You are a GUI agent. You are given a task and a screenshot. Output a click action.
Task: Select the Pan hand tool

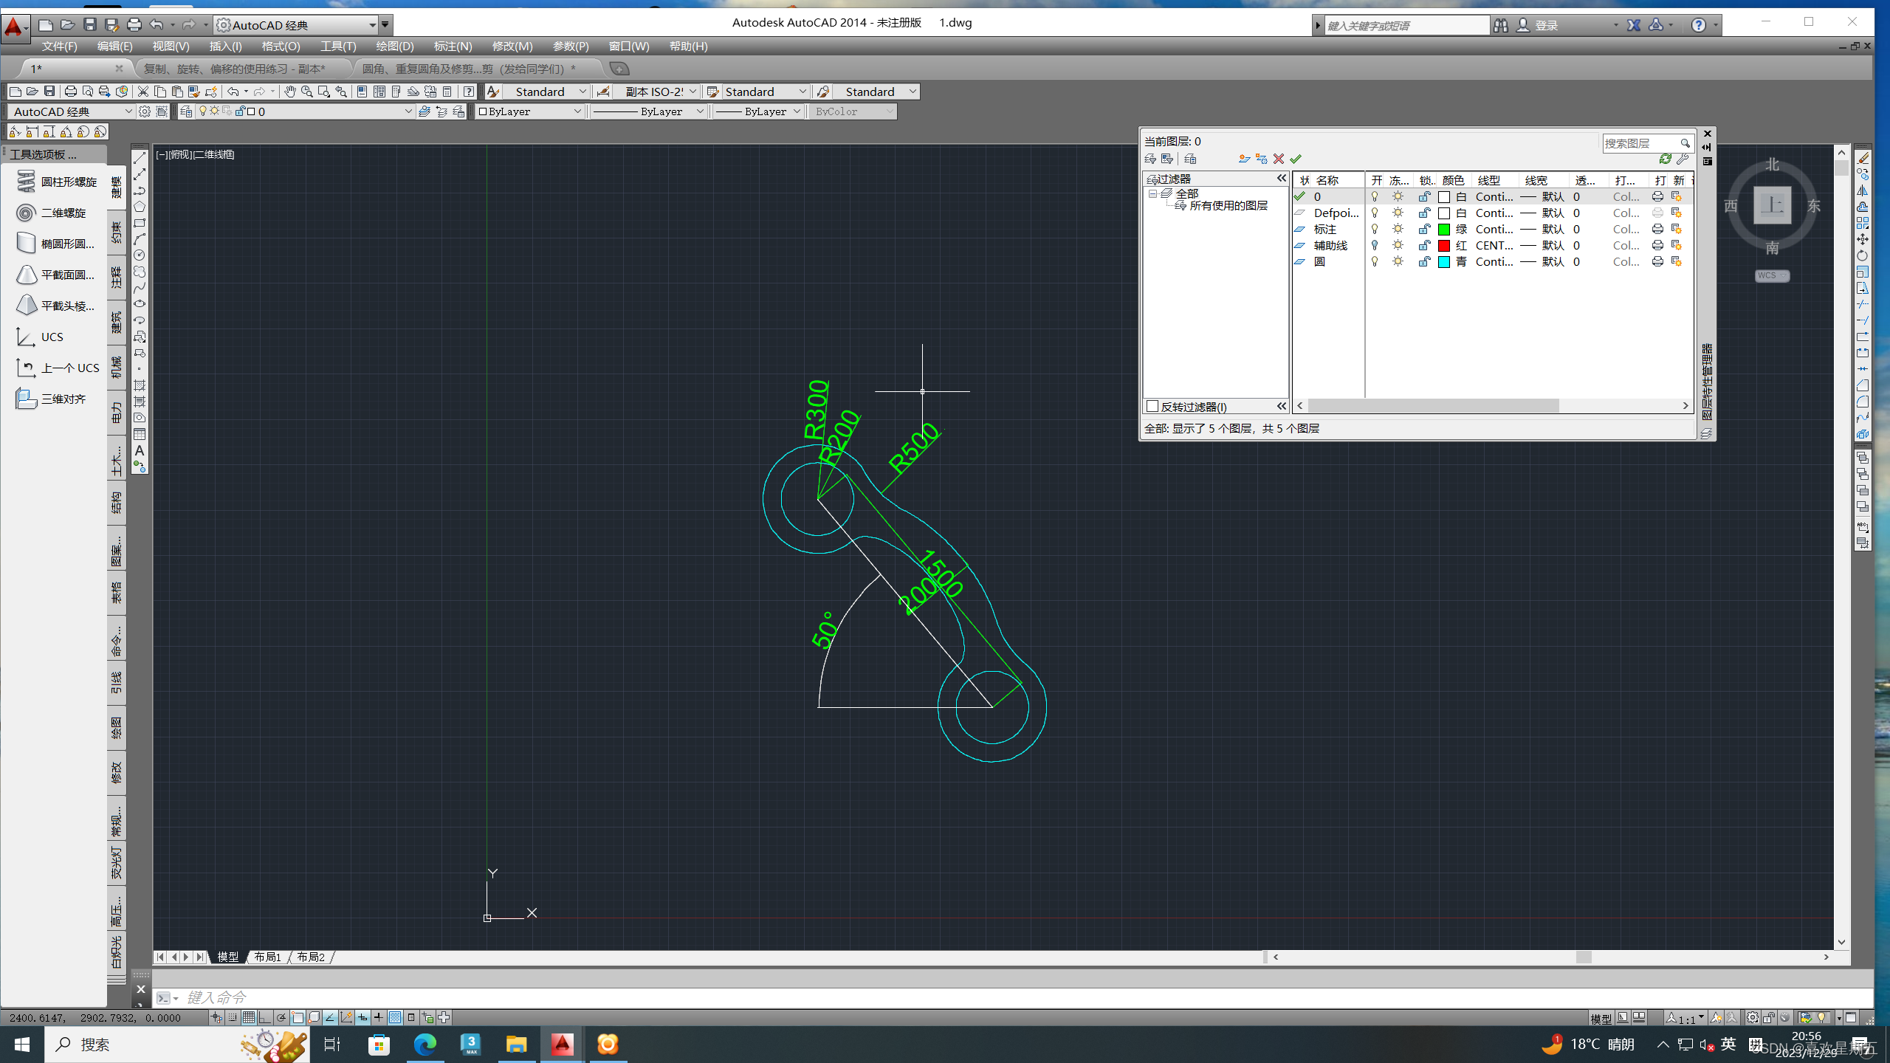[290, 92]
